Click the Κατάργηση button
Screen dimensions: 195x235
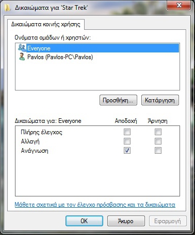(x=160, y=100)
